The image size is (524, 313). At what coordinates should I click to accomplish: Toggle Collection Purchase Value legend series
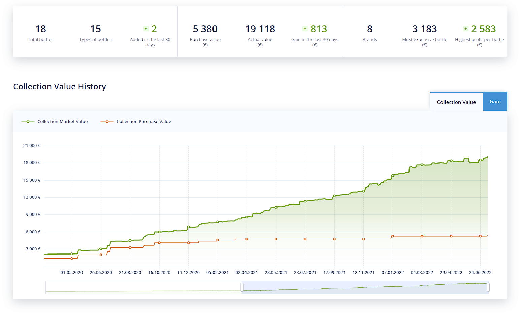coord(136,122)
